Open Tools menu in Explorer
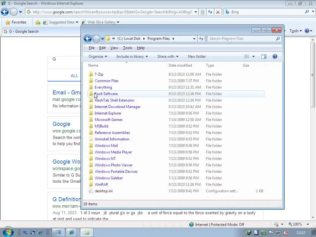Screen dimensions: 316x237 [127, 48]
